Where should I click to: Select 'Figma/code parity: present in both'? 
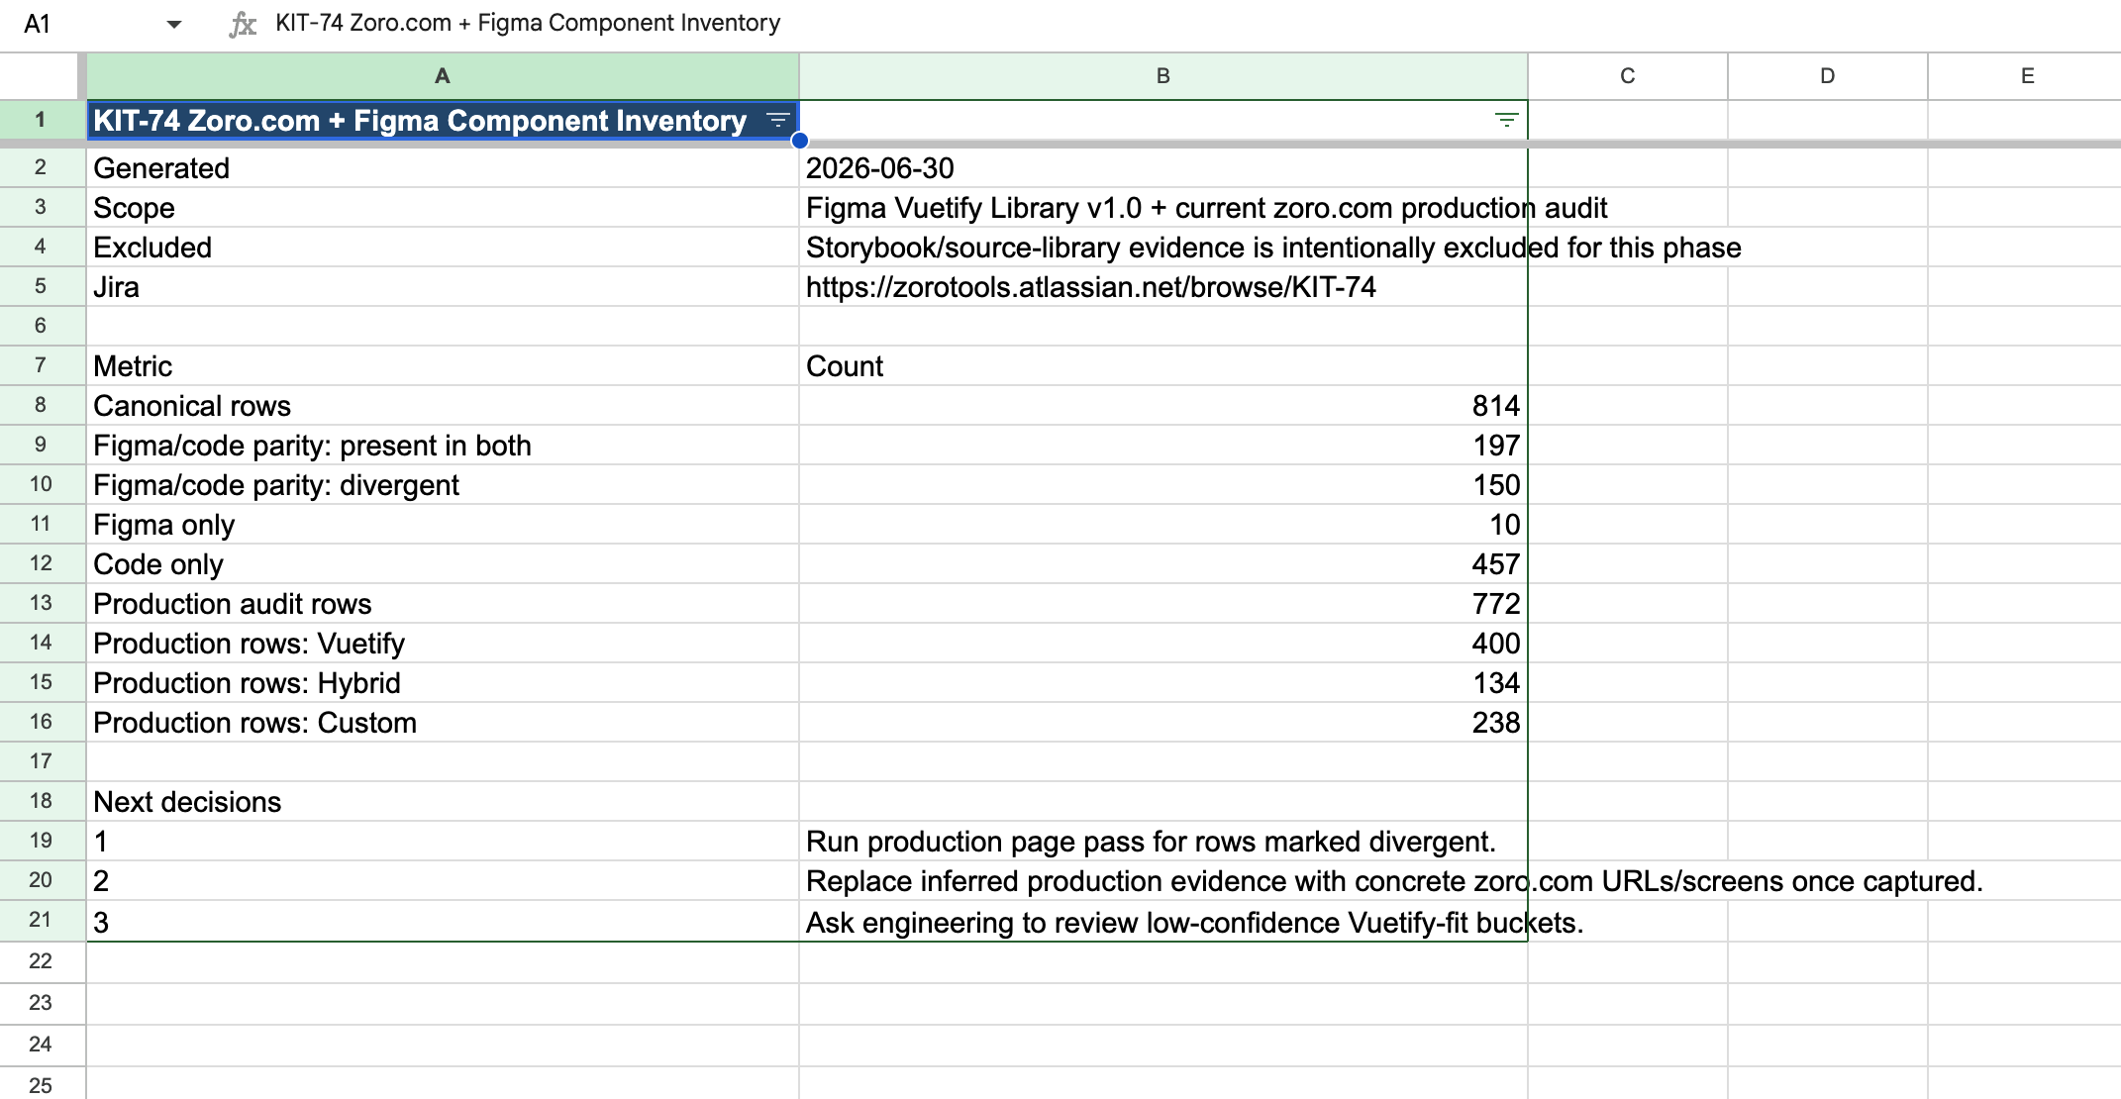point(443,445)
